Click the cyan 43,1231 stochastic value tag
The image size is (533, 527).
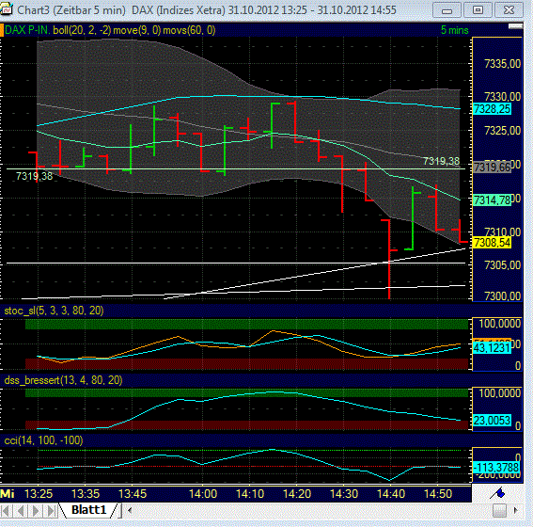click(x=493, y=348)
